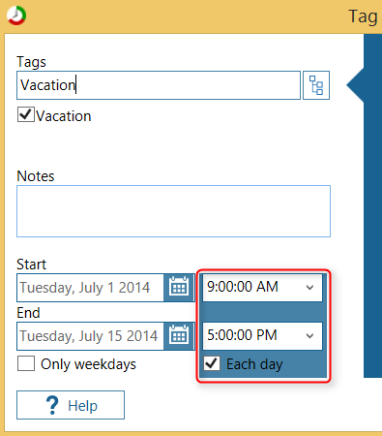Viewport: 382px width, 436px height.
Task: Click the Tuesday, July 1 2014 date field
Action: coord(90,288)
